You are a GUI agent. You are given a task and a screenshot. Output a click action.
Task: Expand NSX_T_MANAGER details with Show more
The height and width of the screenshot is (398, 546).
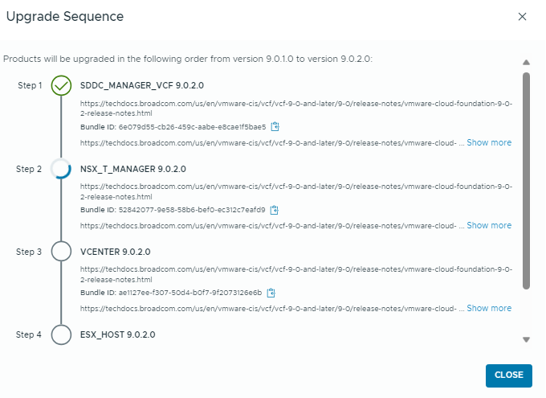[x=489, y=225]
